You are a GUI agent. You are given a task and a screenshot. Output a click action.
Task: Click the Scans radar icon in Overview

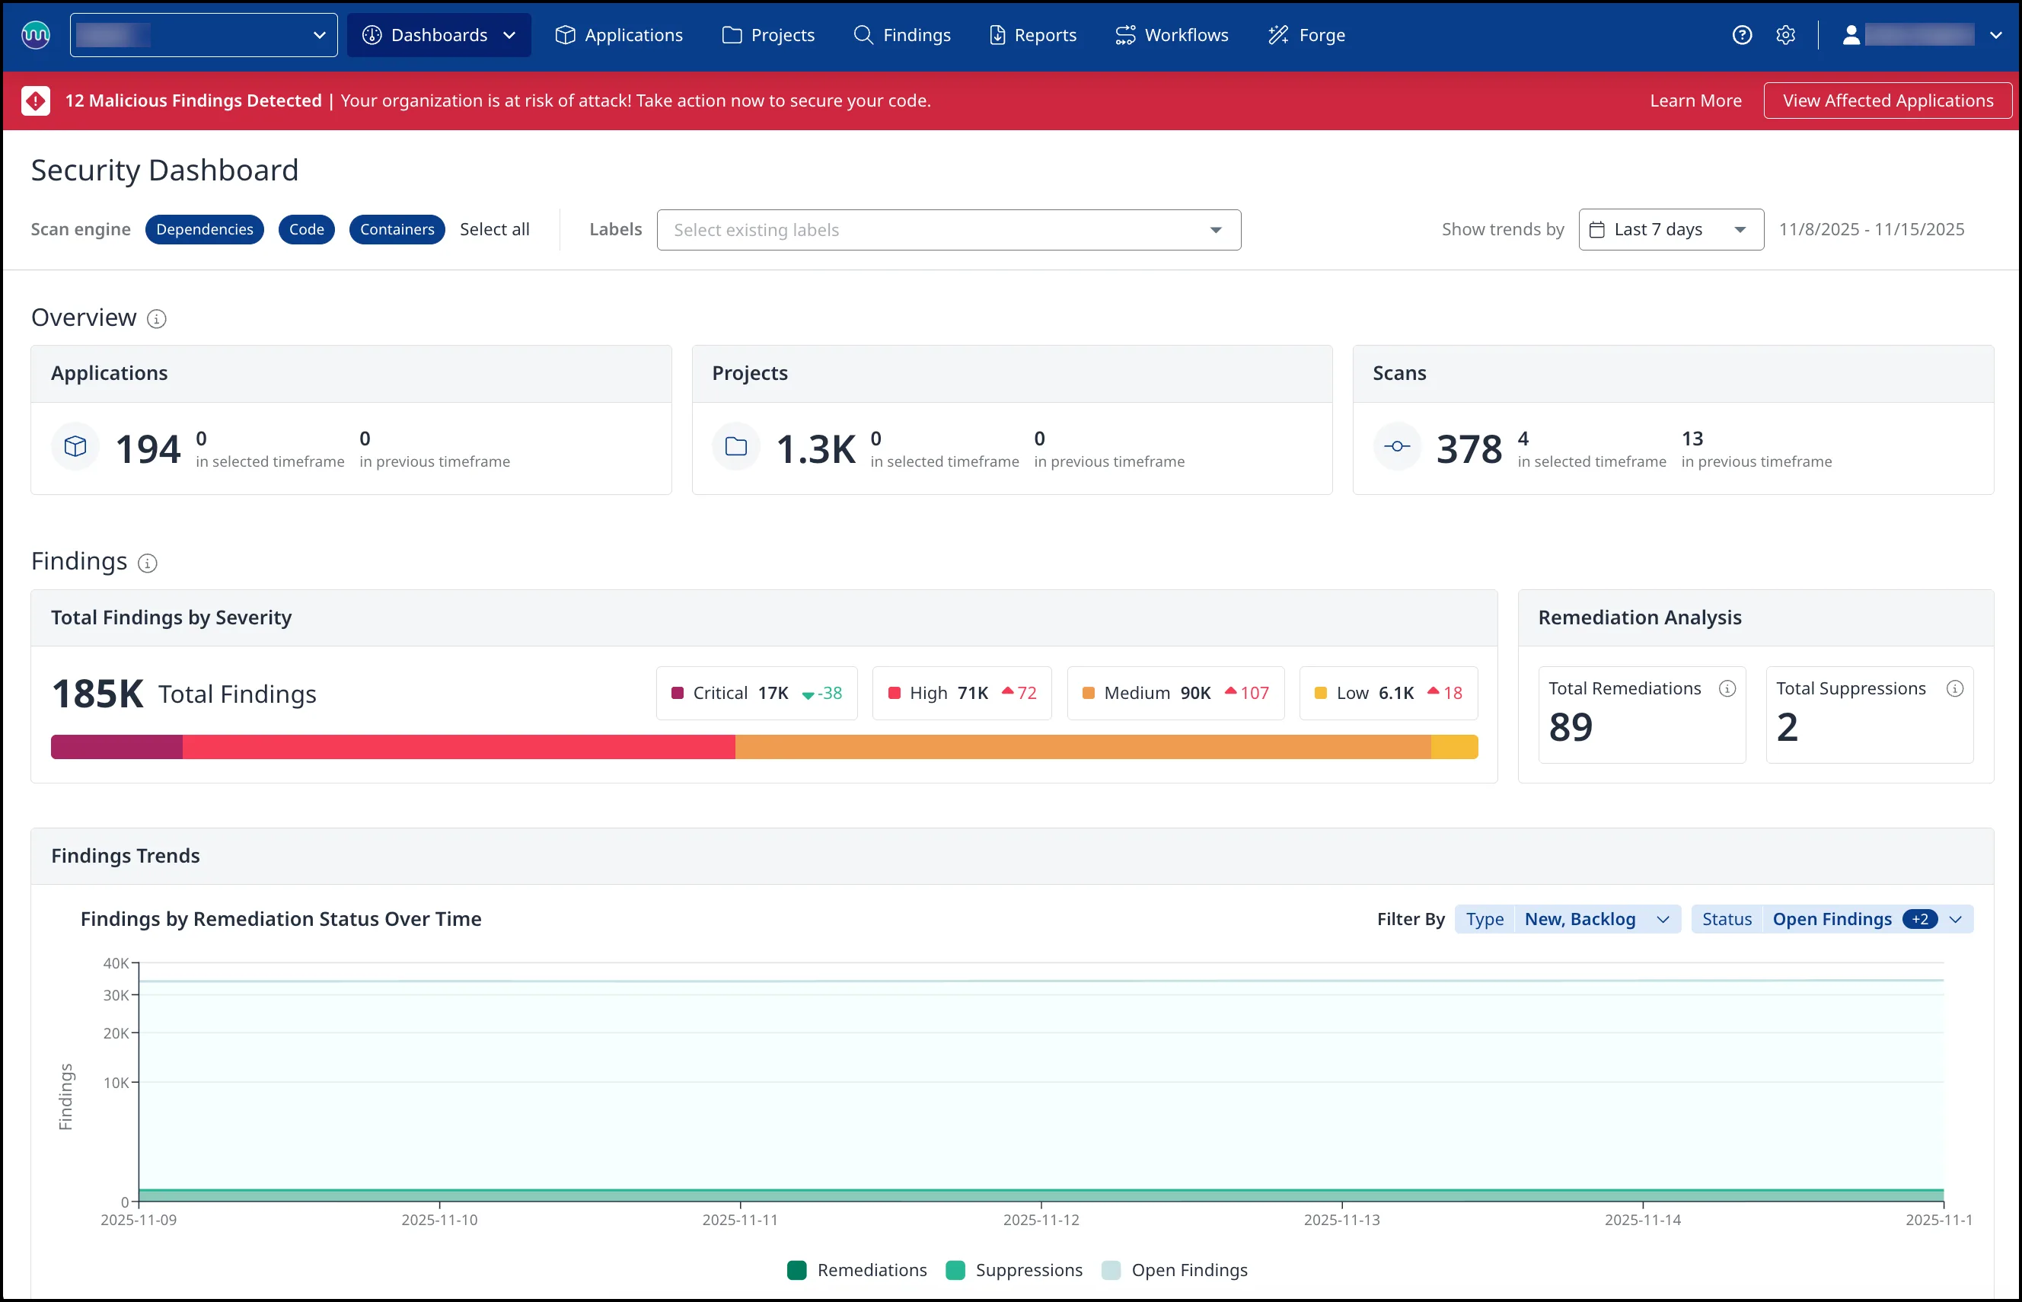(1396, 446)
